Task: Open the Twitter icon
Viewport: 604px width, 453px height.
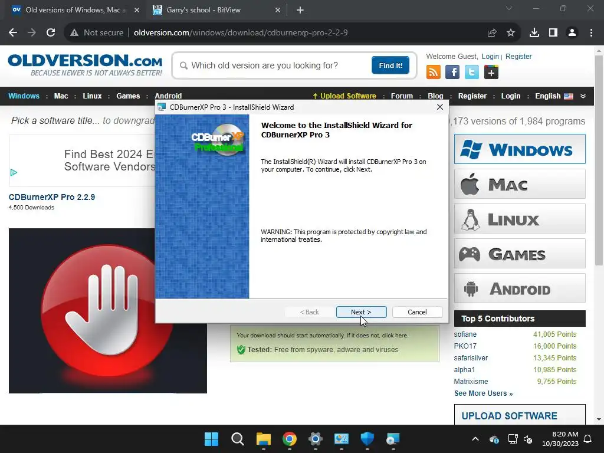Action: [x=471, y=72]
